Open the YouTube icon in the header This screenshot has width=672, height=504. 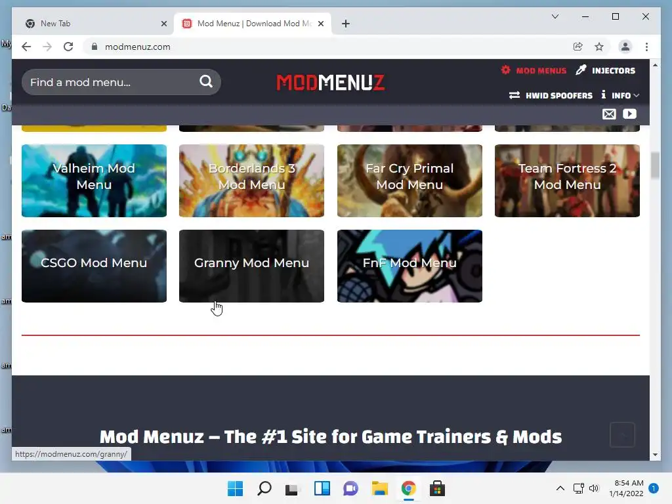coord(629,114)
